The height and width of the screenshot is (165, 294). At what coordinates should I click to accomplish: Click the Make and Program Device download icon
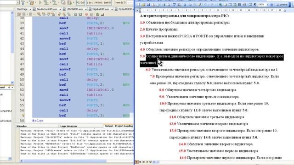tap(46, 2)
